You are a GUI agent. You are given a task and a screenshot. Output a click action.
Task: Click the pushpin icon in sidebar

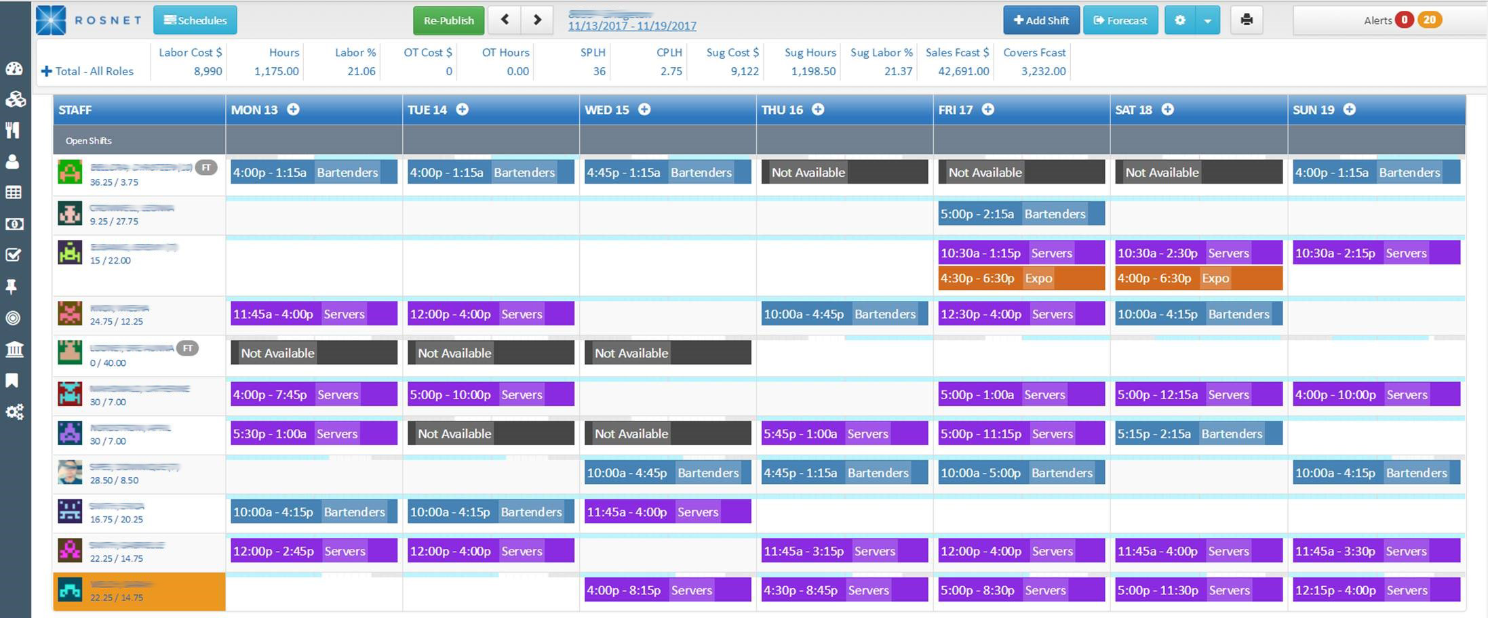[12, 287]
